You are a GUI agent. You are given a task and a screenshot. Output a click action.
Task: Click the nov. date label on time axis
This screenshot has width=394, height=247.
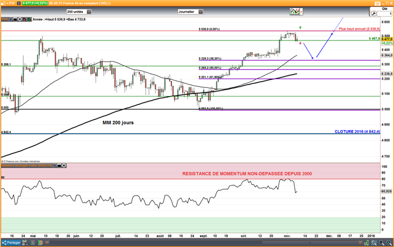[x=287, y=236]
